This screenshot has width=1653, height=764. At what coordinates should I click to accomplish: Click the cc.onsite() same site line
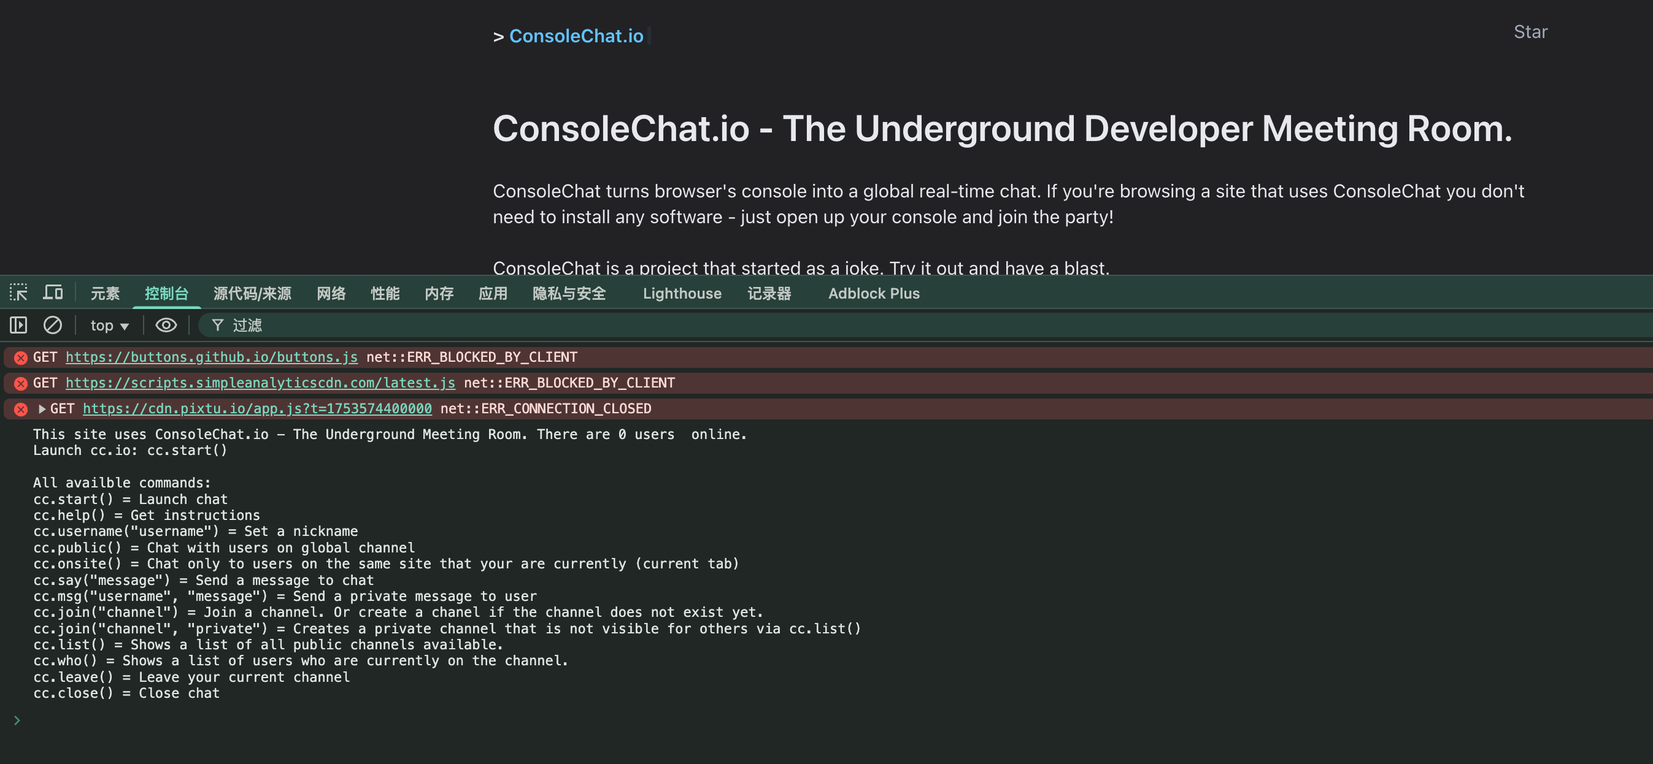[387, 564]
